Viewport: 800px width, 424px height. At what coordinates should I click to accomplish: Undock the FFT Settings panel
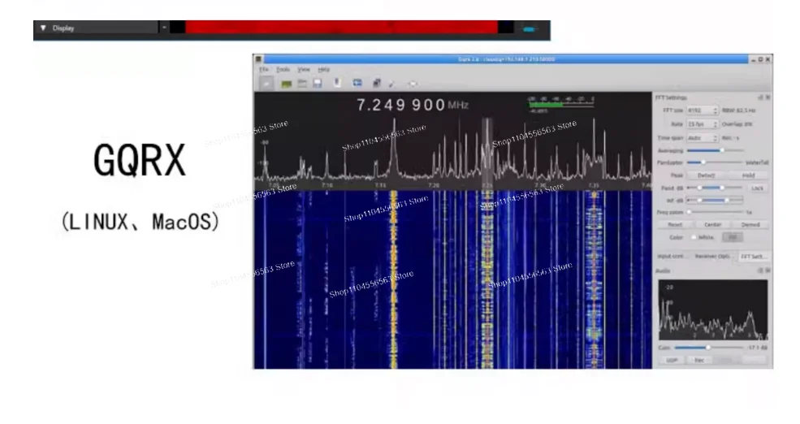coord(760,97)
